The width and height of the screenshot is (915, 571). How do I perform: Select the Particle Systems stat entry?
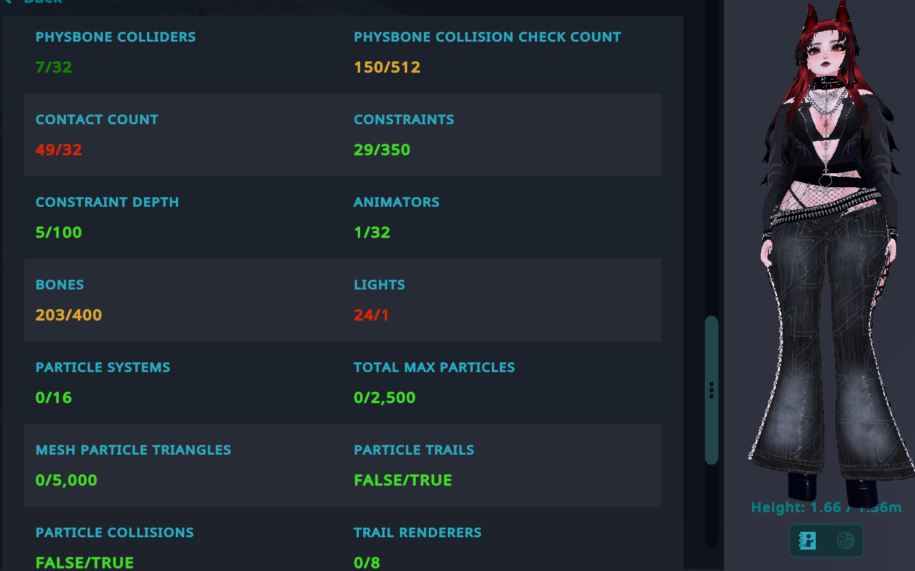pyautogui.click(x=103, y=368)
